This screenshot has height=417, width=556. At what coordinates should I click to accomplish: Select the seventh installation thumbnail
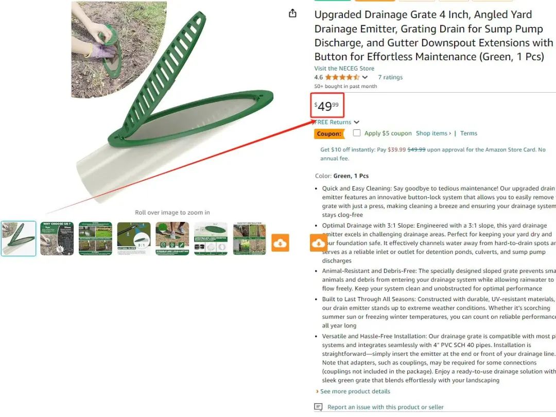coord(249,239)
